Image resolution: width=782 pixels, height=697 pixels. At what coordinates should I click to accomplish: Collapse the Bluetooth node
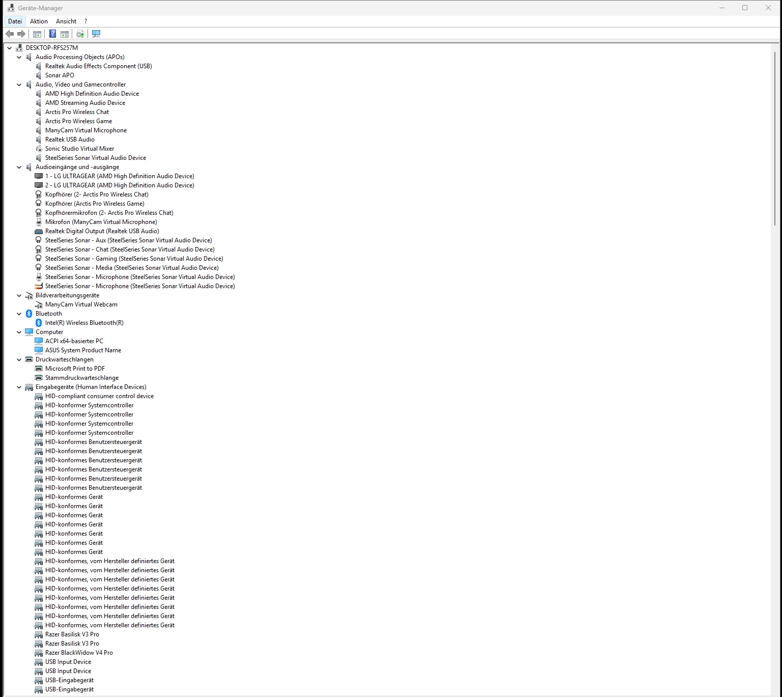(19, 314)
